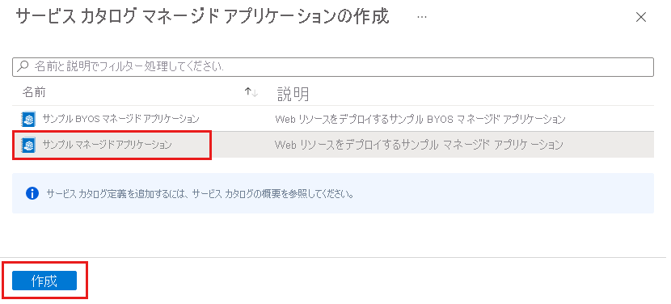Click the サービス カタログ定義を追加するには info message
The height and width of the screenshot is (304, 671).
point(200,194)
